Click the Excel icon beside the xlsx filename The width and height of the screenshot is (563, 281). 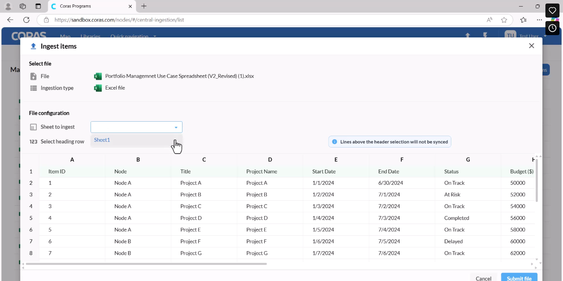98,76
